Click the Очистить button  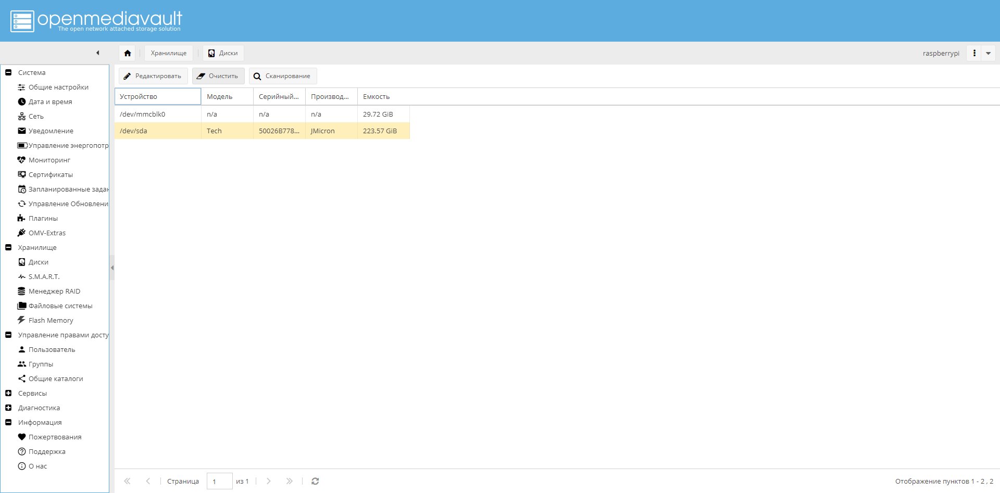click(x=218, y=76)
